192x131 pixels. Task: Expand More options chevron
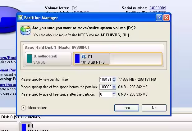tap(23, 108)
